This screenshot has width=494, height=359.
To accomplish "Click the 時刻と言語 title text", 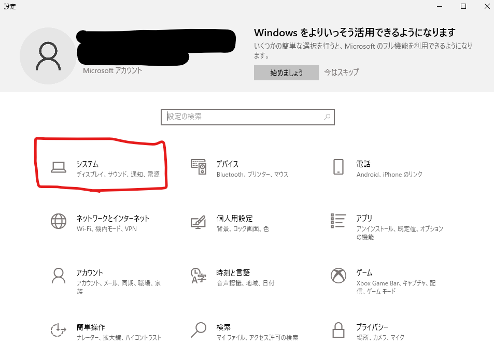I will [233, 272].
